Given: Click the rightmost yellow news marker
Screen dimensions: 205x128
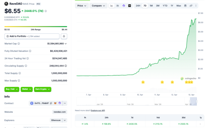Looking at the screenshot, I should [191, 82].
